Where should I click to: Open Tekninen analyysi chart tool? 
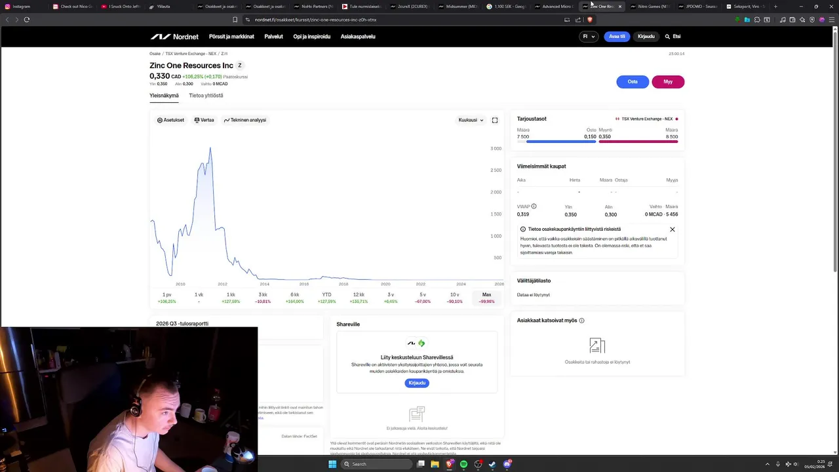click(245, 120)
